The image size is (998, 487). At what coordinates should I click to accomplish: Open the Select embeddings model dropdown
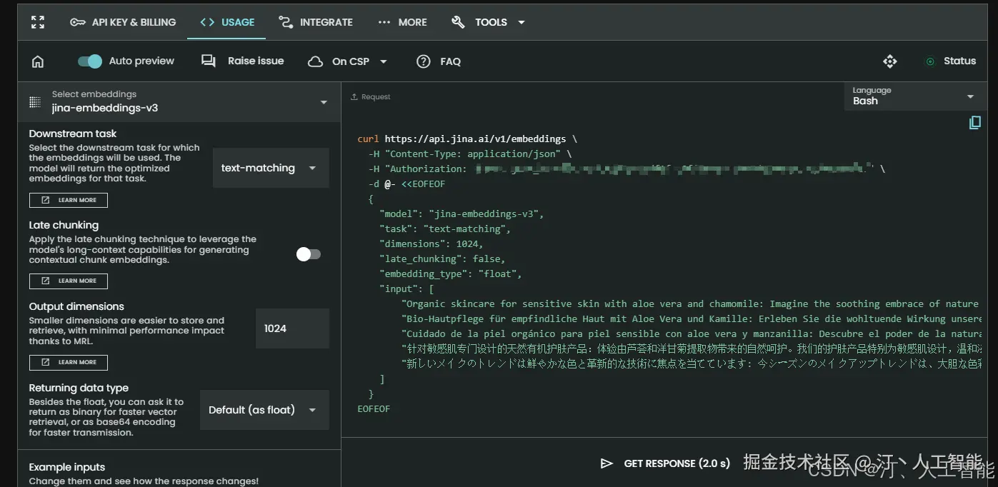point(179,102)
